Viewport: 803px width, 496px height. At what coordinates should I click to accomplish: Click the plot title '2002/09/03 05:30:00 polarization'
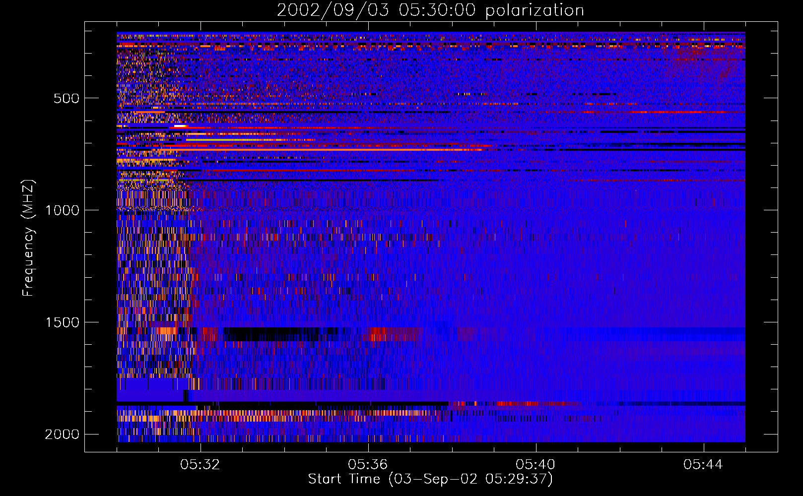430,10
